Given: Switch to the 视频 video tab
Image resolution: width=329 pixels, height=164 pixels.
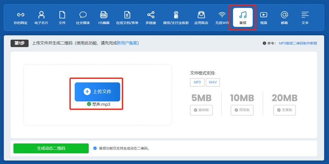Looking at the screenshot, I should click(x=264, y=18).
